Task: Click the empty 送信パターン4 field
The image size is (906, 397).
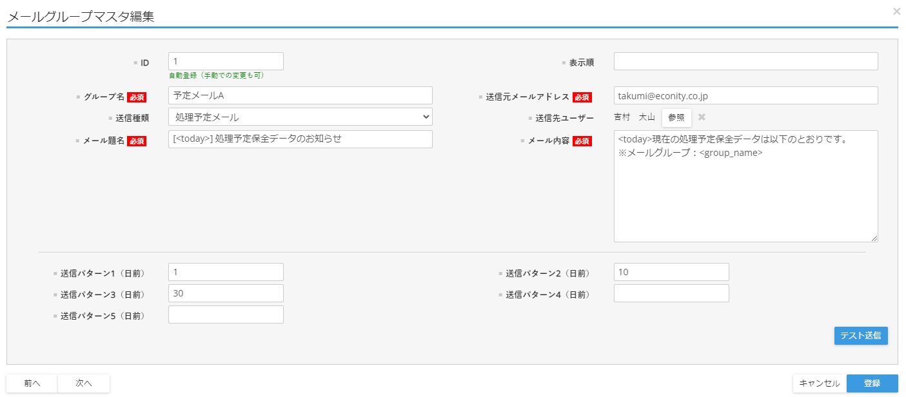Action: (x=671, y=293)
